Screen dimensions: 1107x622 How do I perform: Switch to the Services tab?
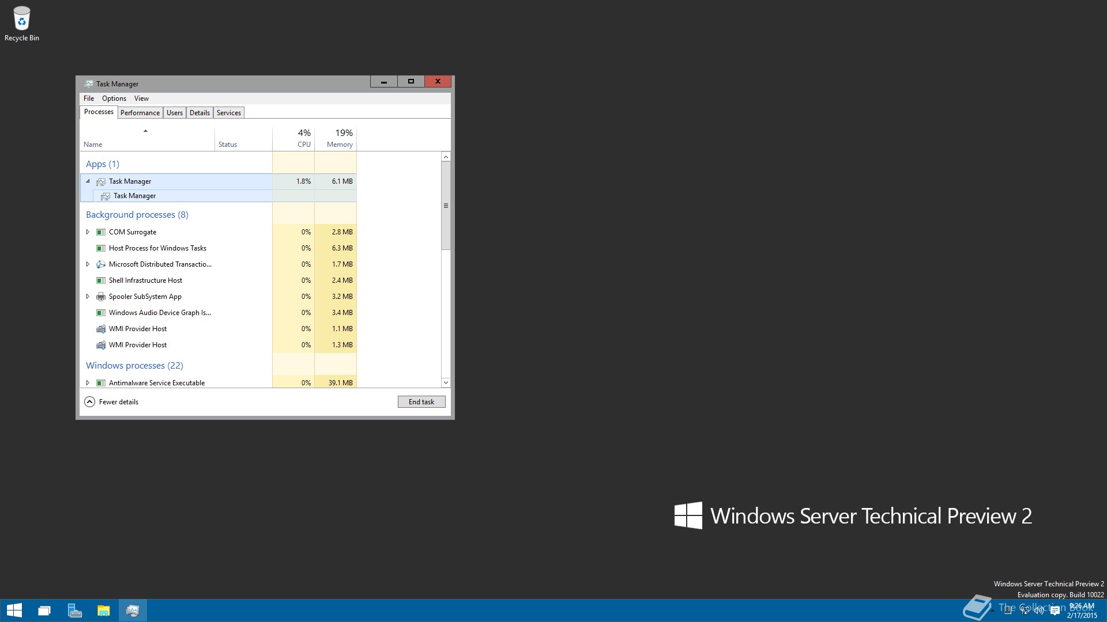pos(229,113)
